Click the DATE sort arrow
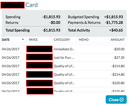Image resolution: width=129 pixels, height=106 pixels. [23, 40]
